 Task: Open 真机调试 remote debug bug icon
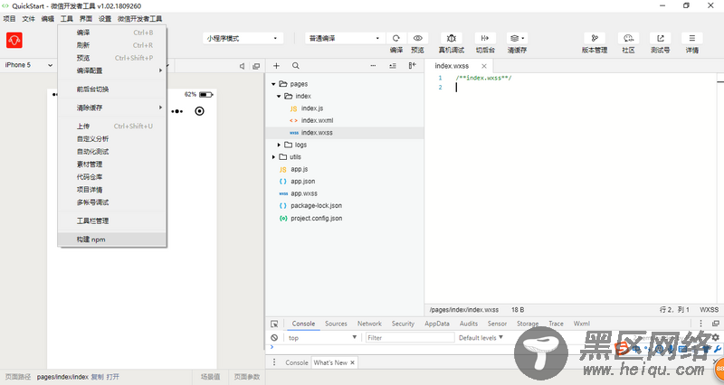pos(451,38)
